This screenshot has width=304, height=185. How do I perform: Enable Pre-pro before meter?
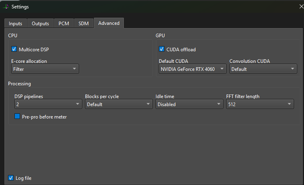point(17,117)
